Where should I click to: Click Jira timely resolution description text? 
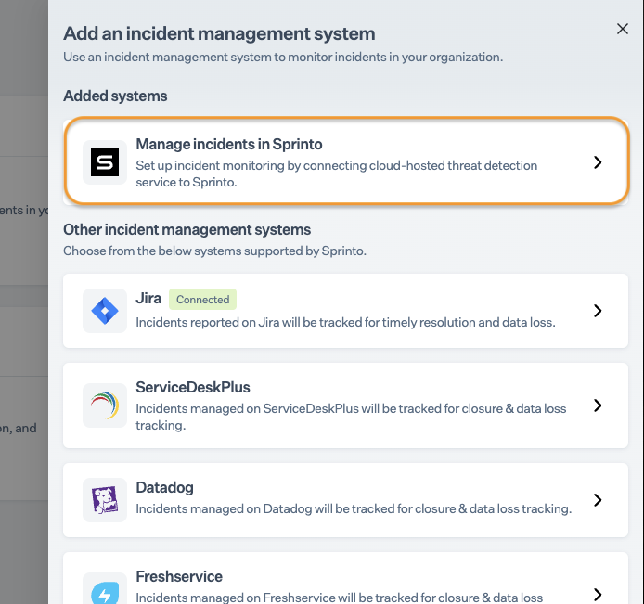345,322
